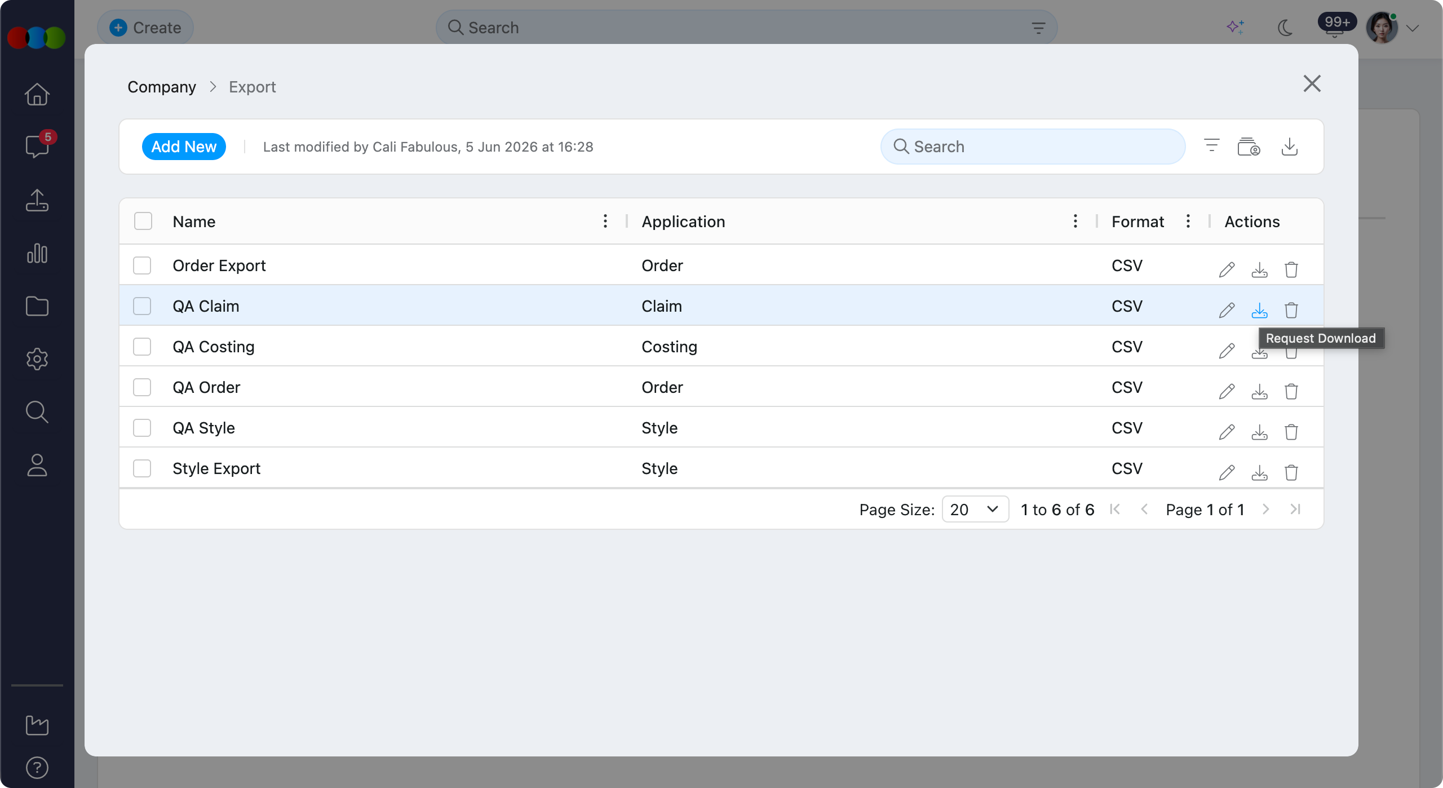
Task: Sort by the Format column header
Action: [1137, 222]
